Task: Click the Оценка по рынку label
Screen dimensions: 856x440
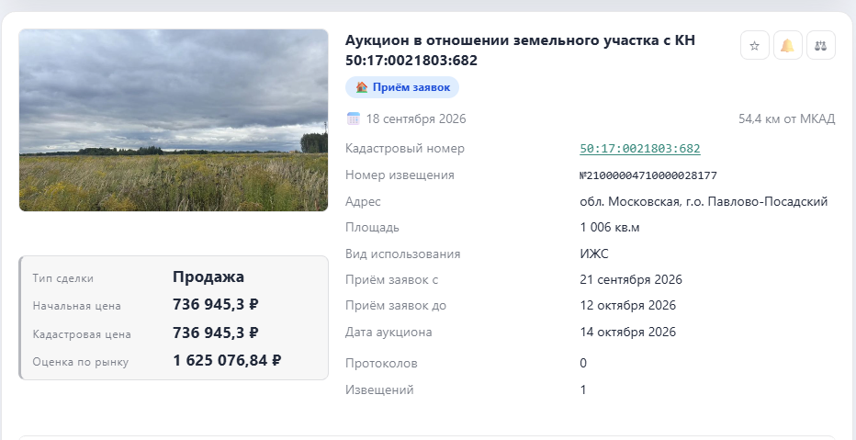Action: coord(81,362)
